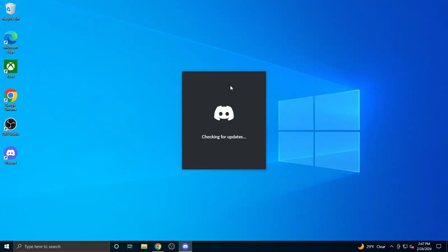Open the Windows Start menu
This screenshot has height=252, width=448.
pos(7,246)
